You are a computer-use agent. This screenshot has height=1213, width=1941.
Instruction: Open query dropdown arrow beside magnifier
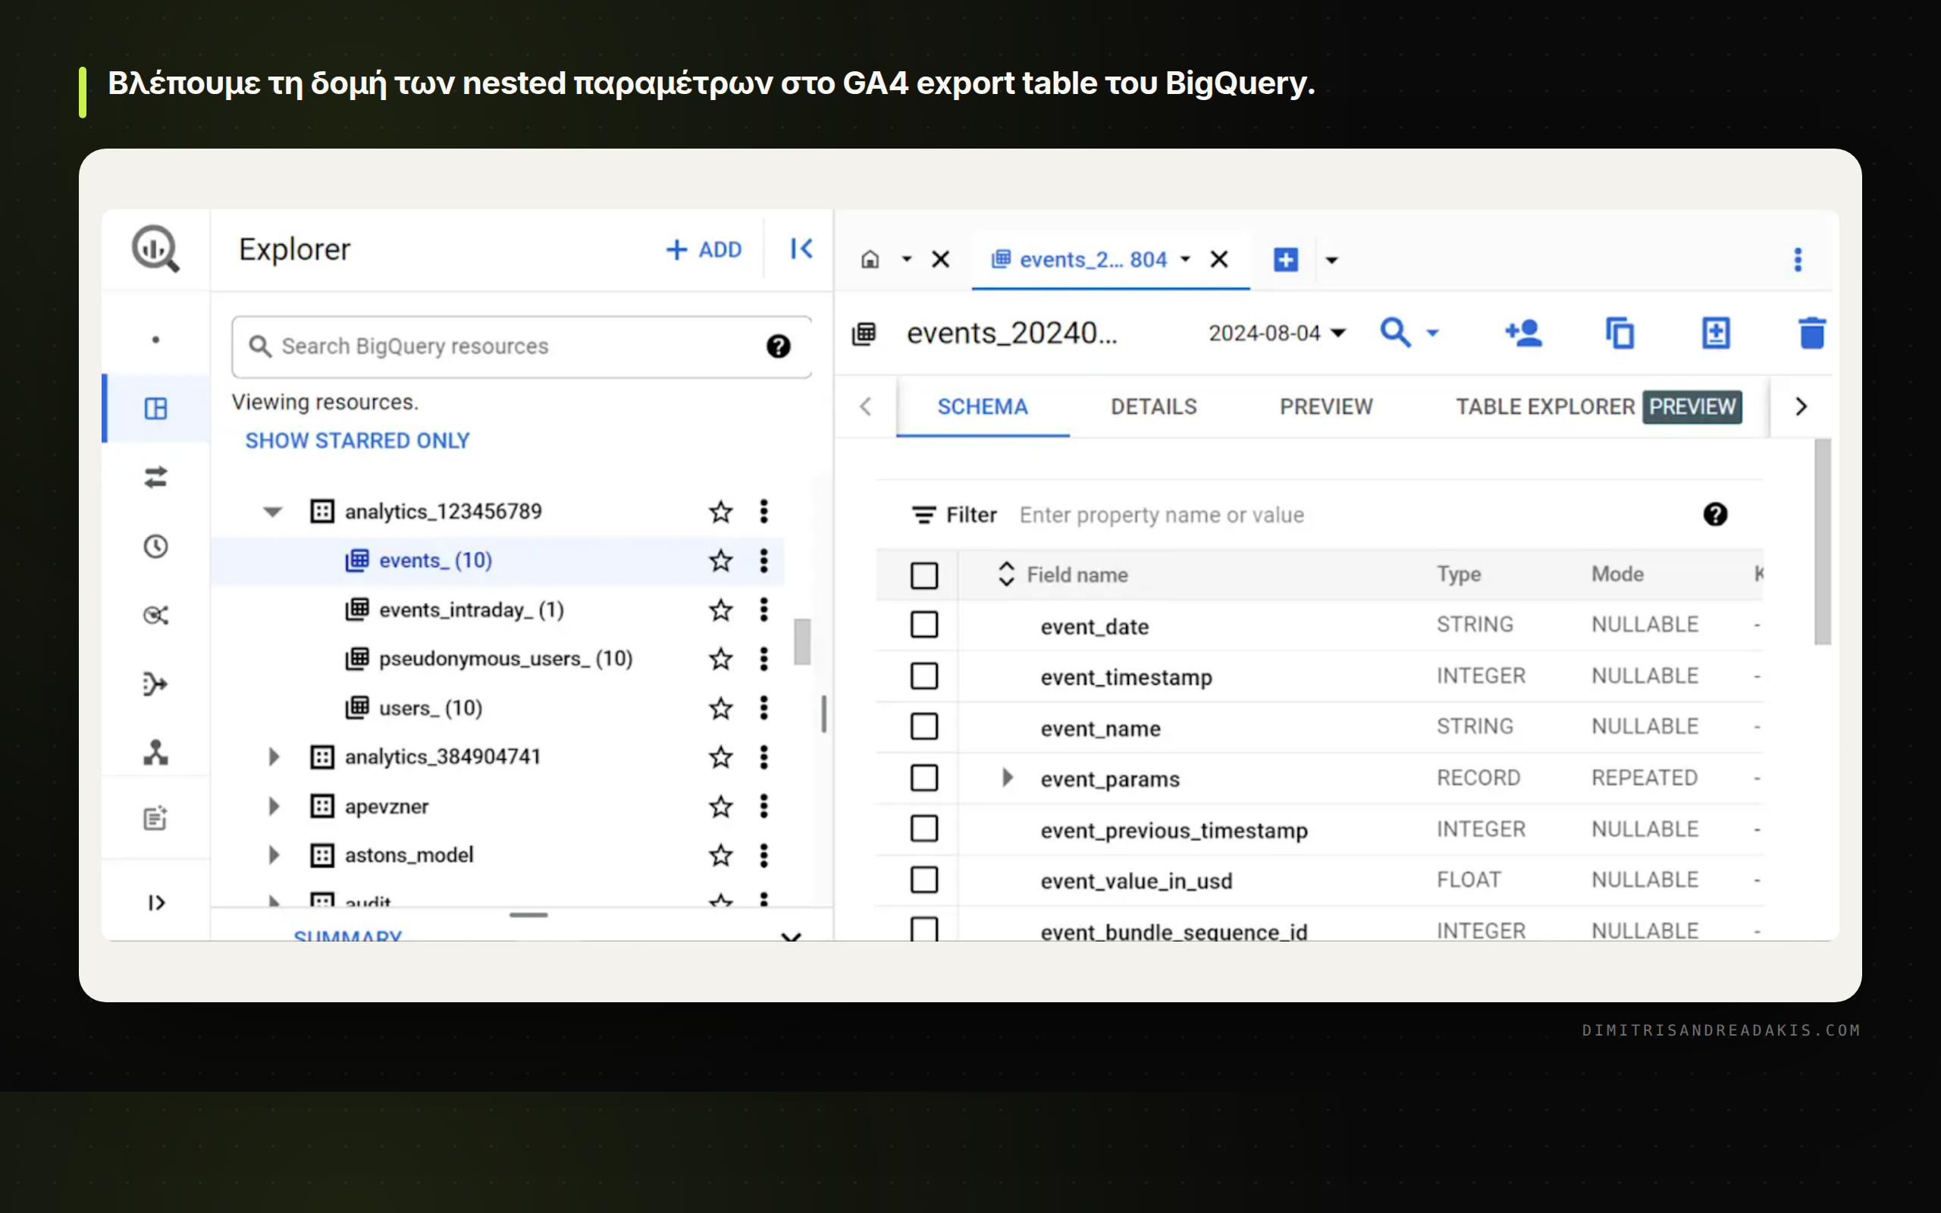click(1432, 333)
